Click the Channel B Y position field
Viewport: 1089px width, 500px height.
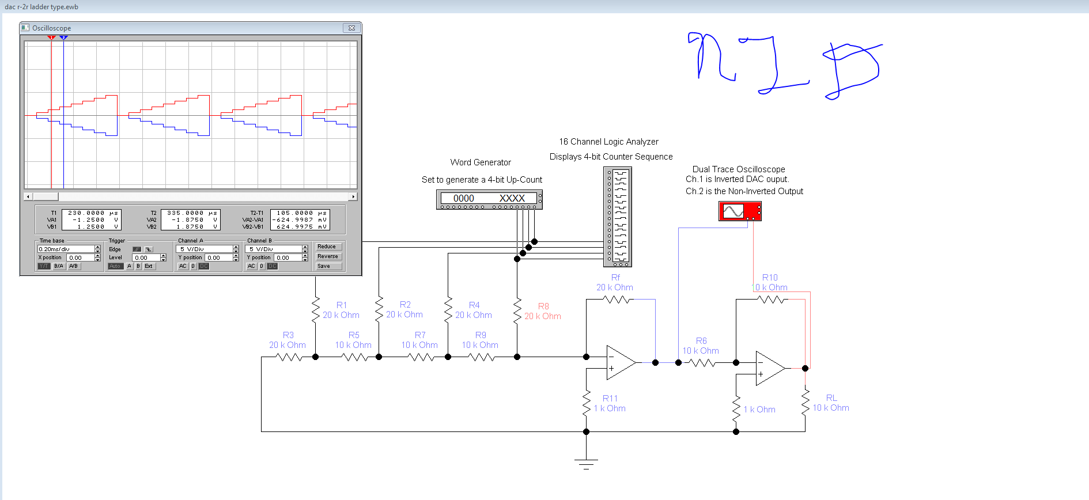tap(288, 257)
